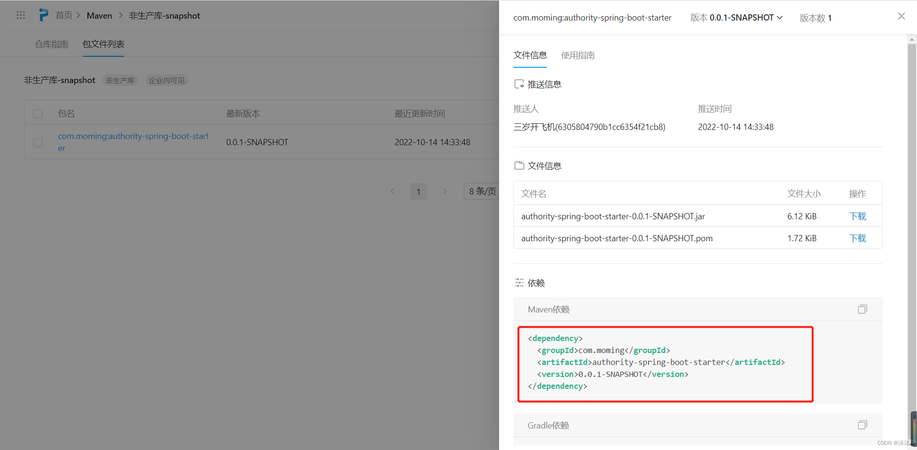The width and height of the screenshot is (917, 450).
Task: Switch to the 仓库指南 tab
Action: click(51, 44)
